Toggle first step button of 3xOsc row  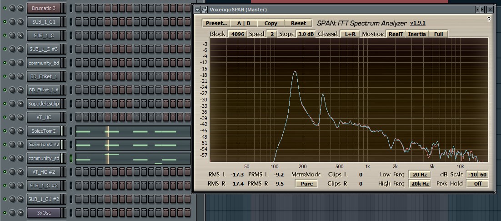pos(78,212)
